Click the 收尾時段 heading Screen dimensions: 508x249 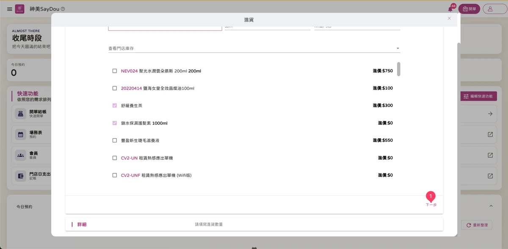pyautogui.click(x=27, y=38)
